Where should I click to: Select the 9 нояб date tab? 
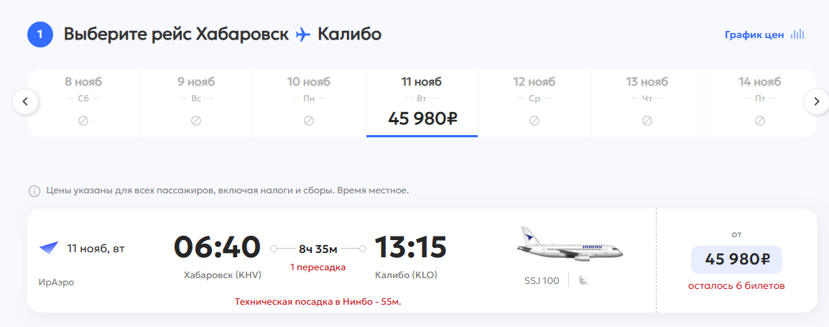[x=196, y=103]
